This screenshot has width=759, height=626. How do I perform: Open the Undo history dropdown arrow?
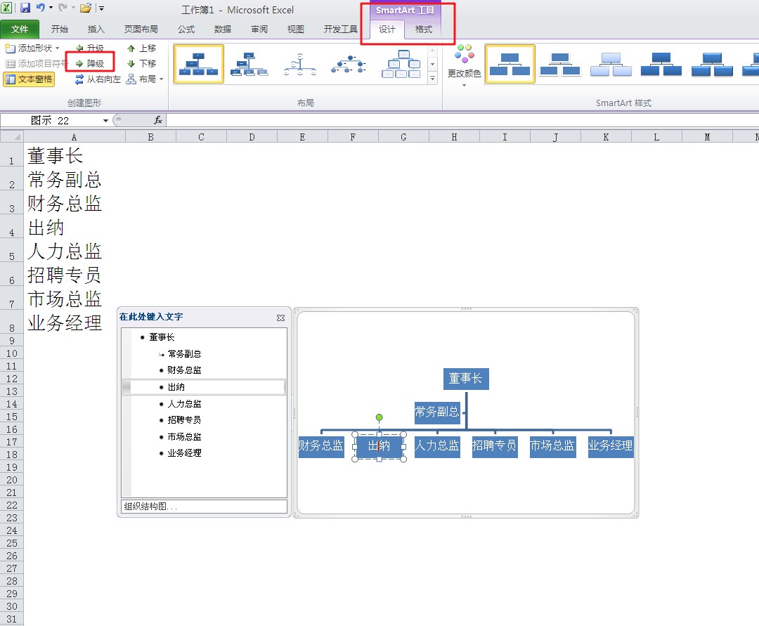click(x=51, y=8)
